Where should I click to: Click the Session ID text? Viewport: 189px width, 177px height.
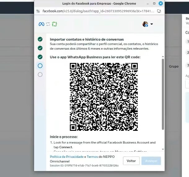coord(84,166)
